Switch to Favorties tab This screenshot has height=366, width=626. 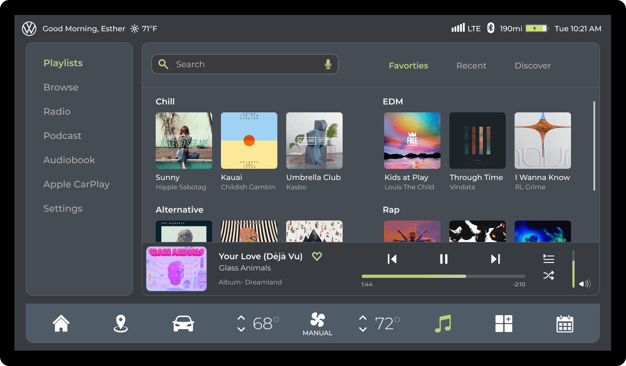(408, 66)
